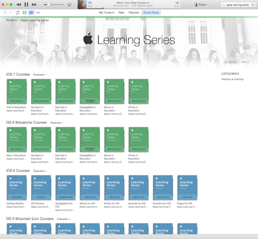
Task: Click the Pages for iOS title text
Action: (x=184, y=203)
